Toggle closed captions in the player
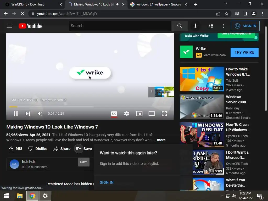 pos(114,114)
